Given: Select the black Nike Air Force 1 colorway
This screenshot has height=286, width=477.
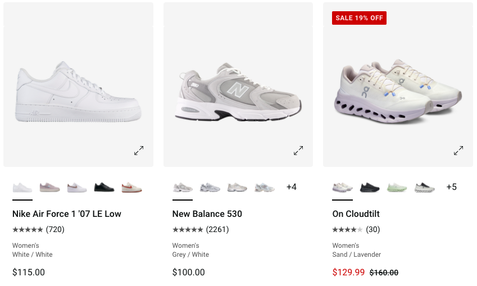Looking at the screenshot, I should point(105,187).
